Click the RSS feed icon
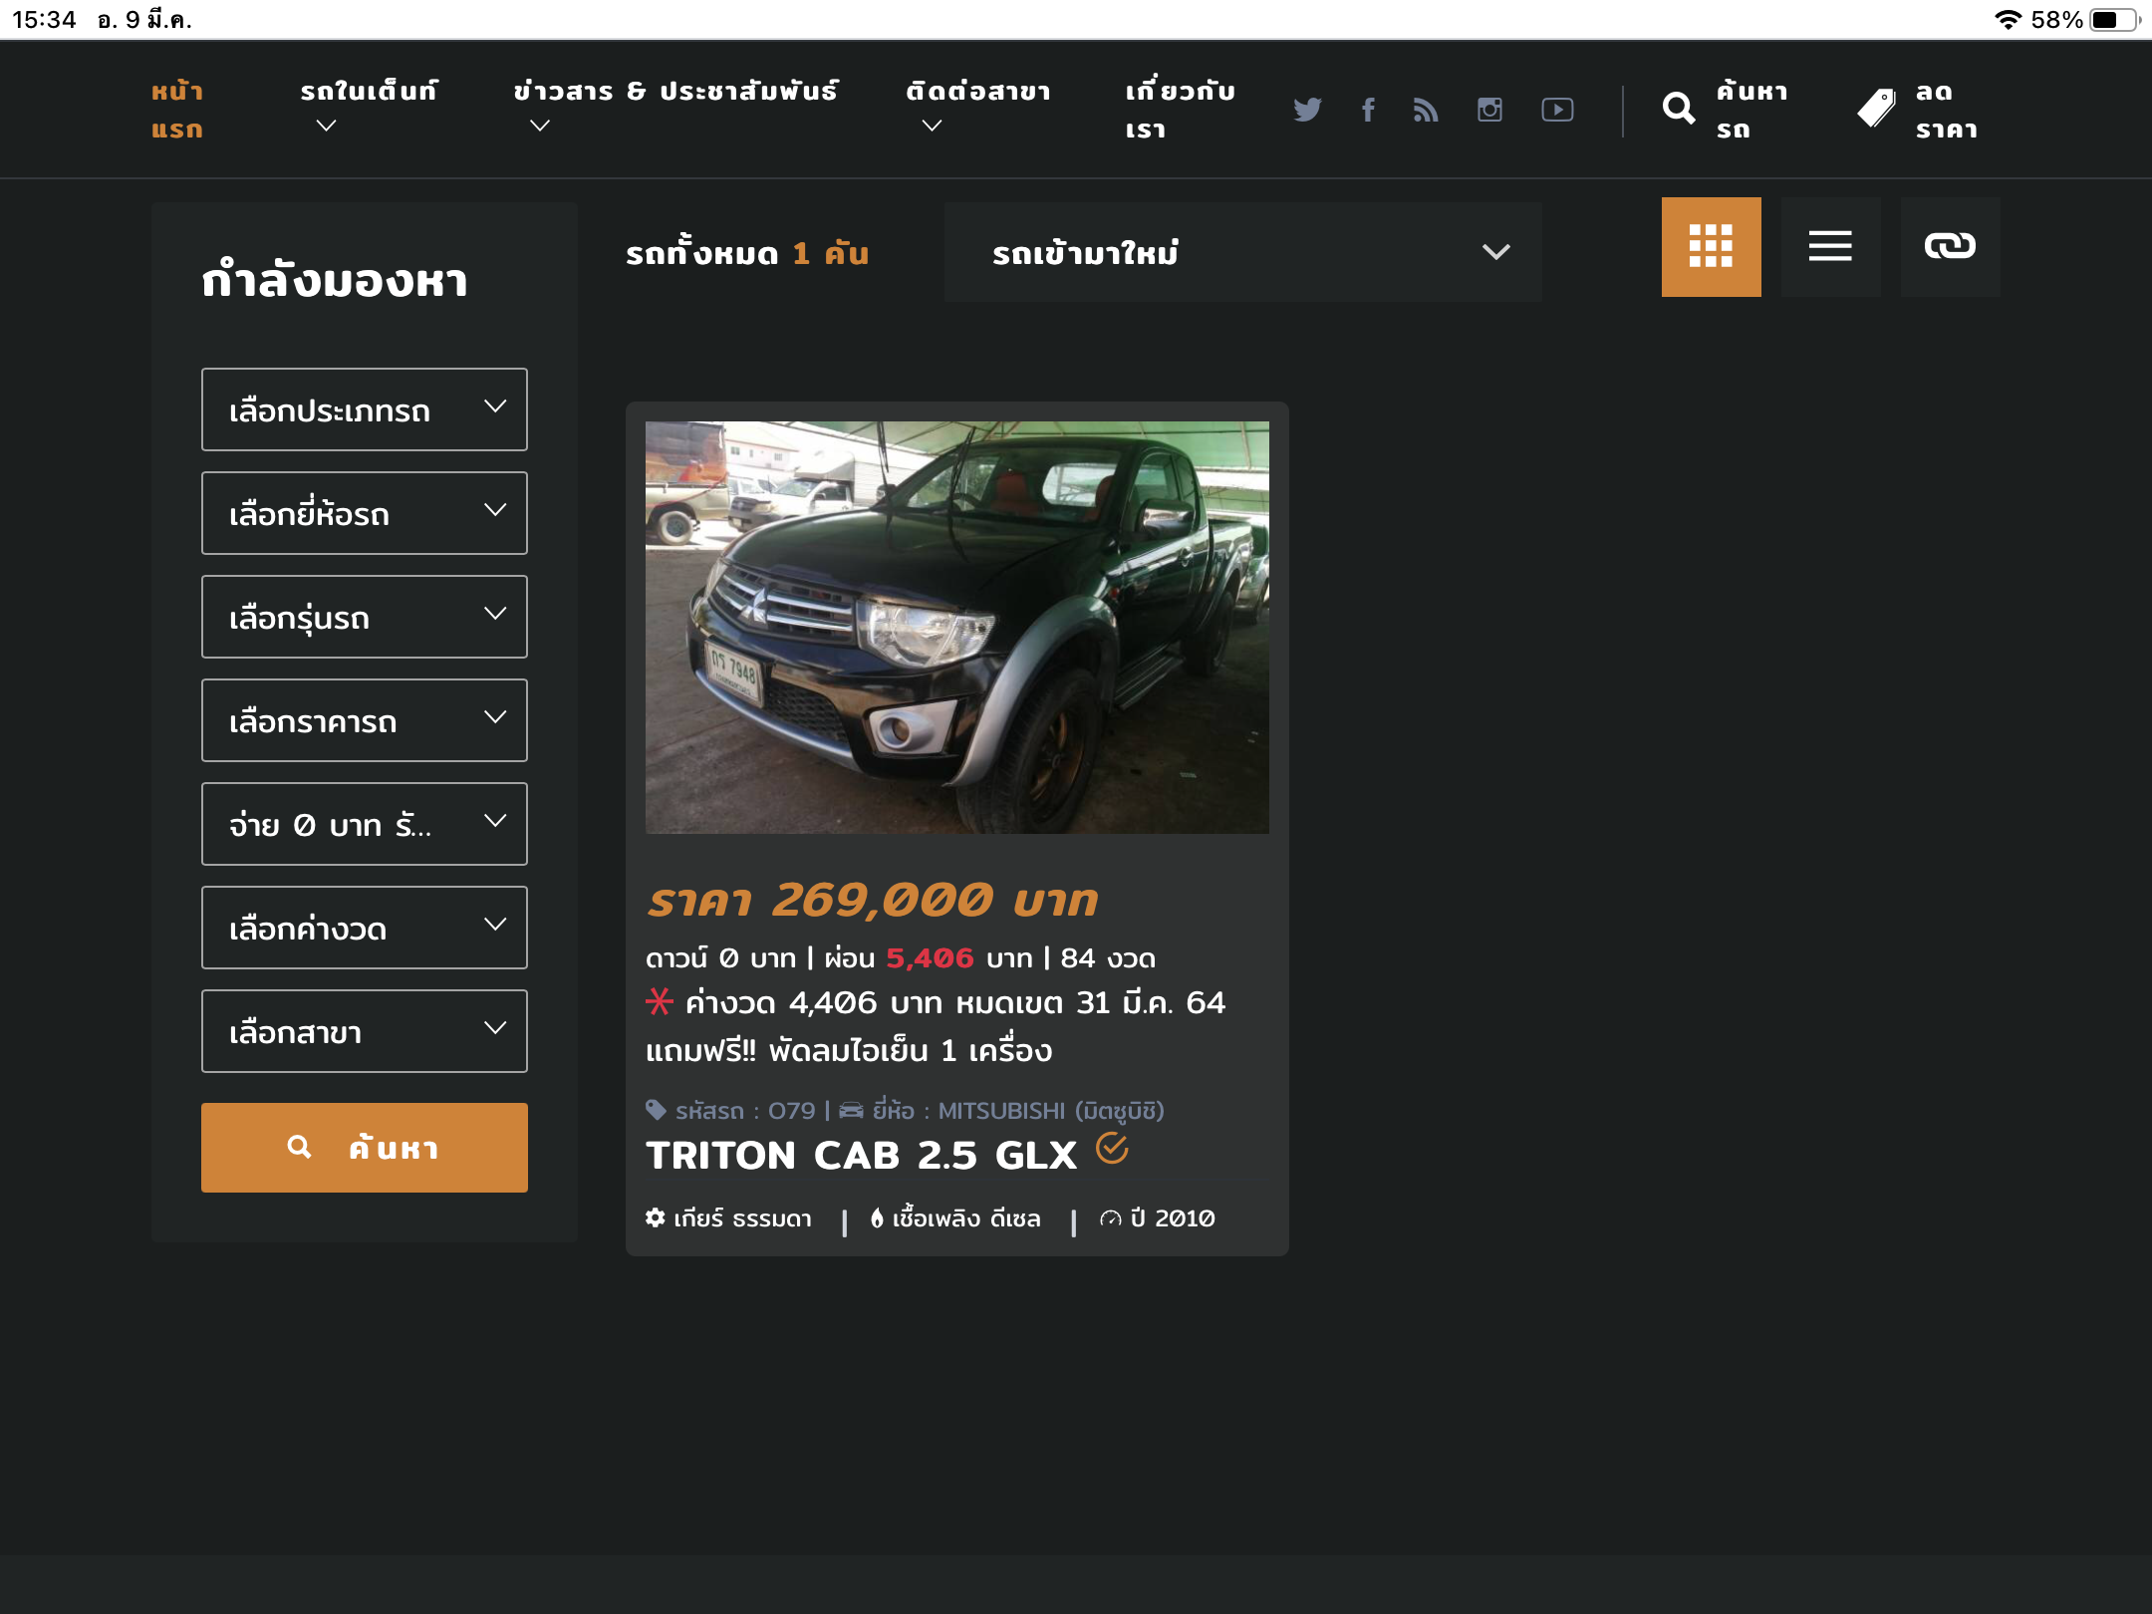 [1427, 110]
